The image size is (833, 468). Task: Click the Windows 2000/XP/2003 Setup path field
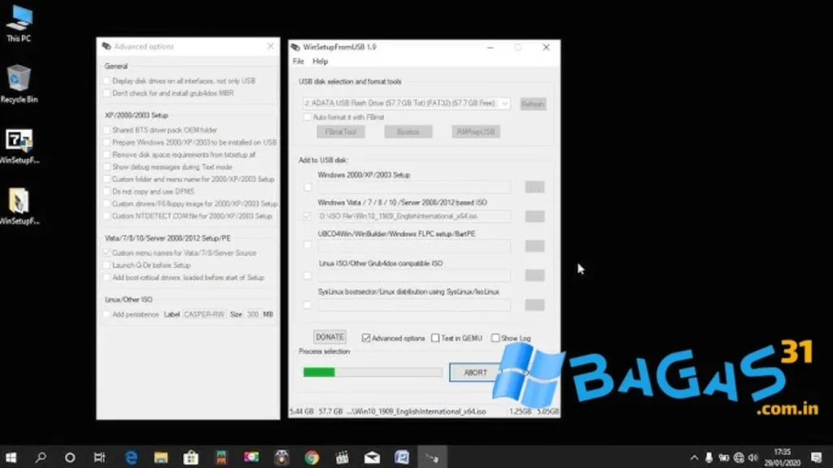tap(414, 187)
